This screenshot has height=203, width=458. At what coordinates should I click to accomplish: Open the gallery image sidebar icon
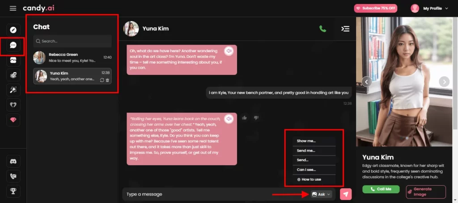(13, 60)
